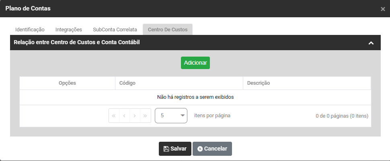Collapse the Relação entre Centro de Custos panel
This screenshot has width=390, height=161.
[371, 43]
